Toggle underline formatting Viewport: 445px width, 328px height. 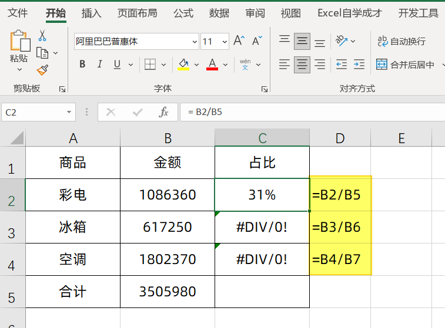click(x=117, y=65)
